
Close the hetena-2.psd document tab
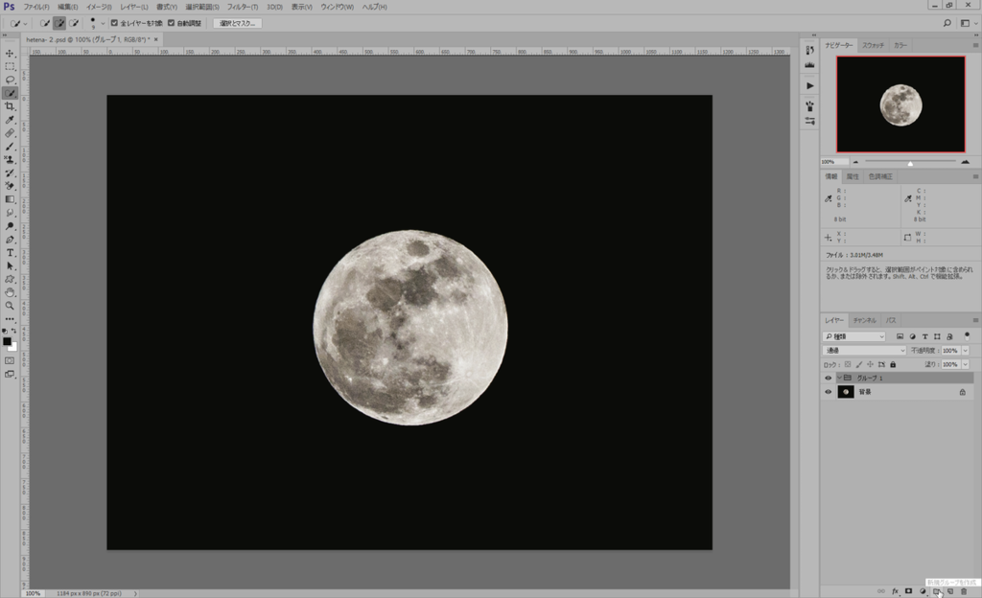[156, 39]
